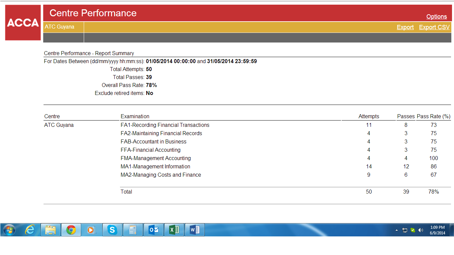Select FA2-Maintaining Financial Records row

(161, 133)
